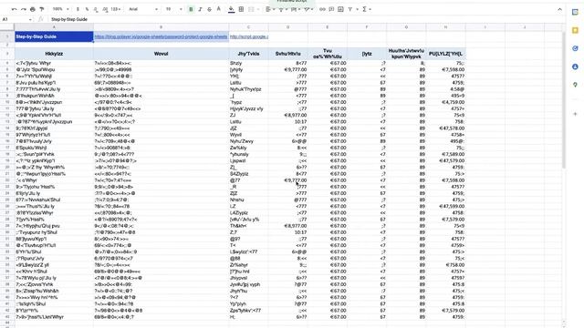Open the font size dropdown
Viewport: 584px width, 328px height.
point(174,9)
